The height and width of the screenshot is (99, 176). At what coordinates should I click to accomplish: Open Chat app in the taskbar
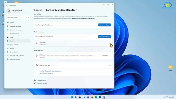[x=88, y=97]
